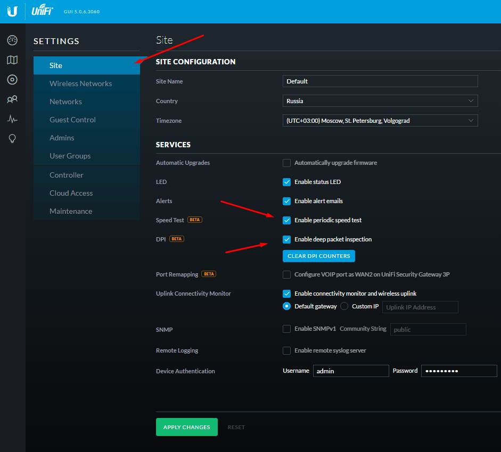Screen dimensions: 501x452
Task: Open the Insights lightbulb icon in sidebar
Action: [12, 139]
